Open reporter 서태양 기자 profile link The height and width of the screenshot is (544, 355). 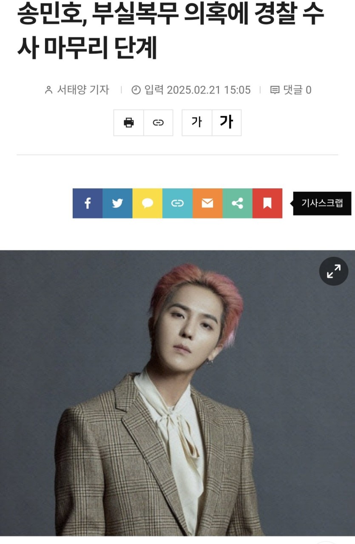pos(83,90)
